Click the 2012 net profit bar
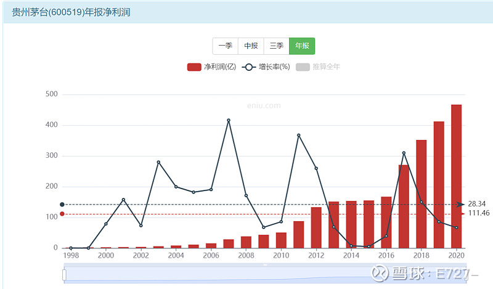 (x=316, y=227)
